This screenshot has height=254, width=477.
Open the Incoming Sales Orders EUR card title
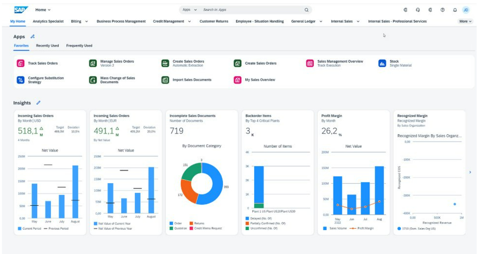(111, 116)
